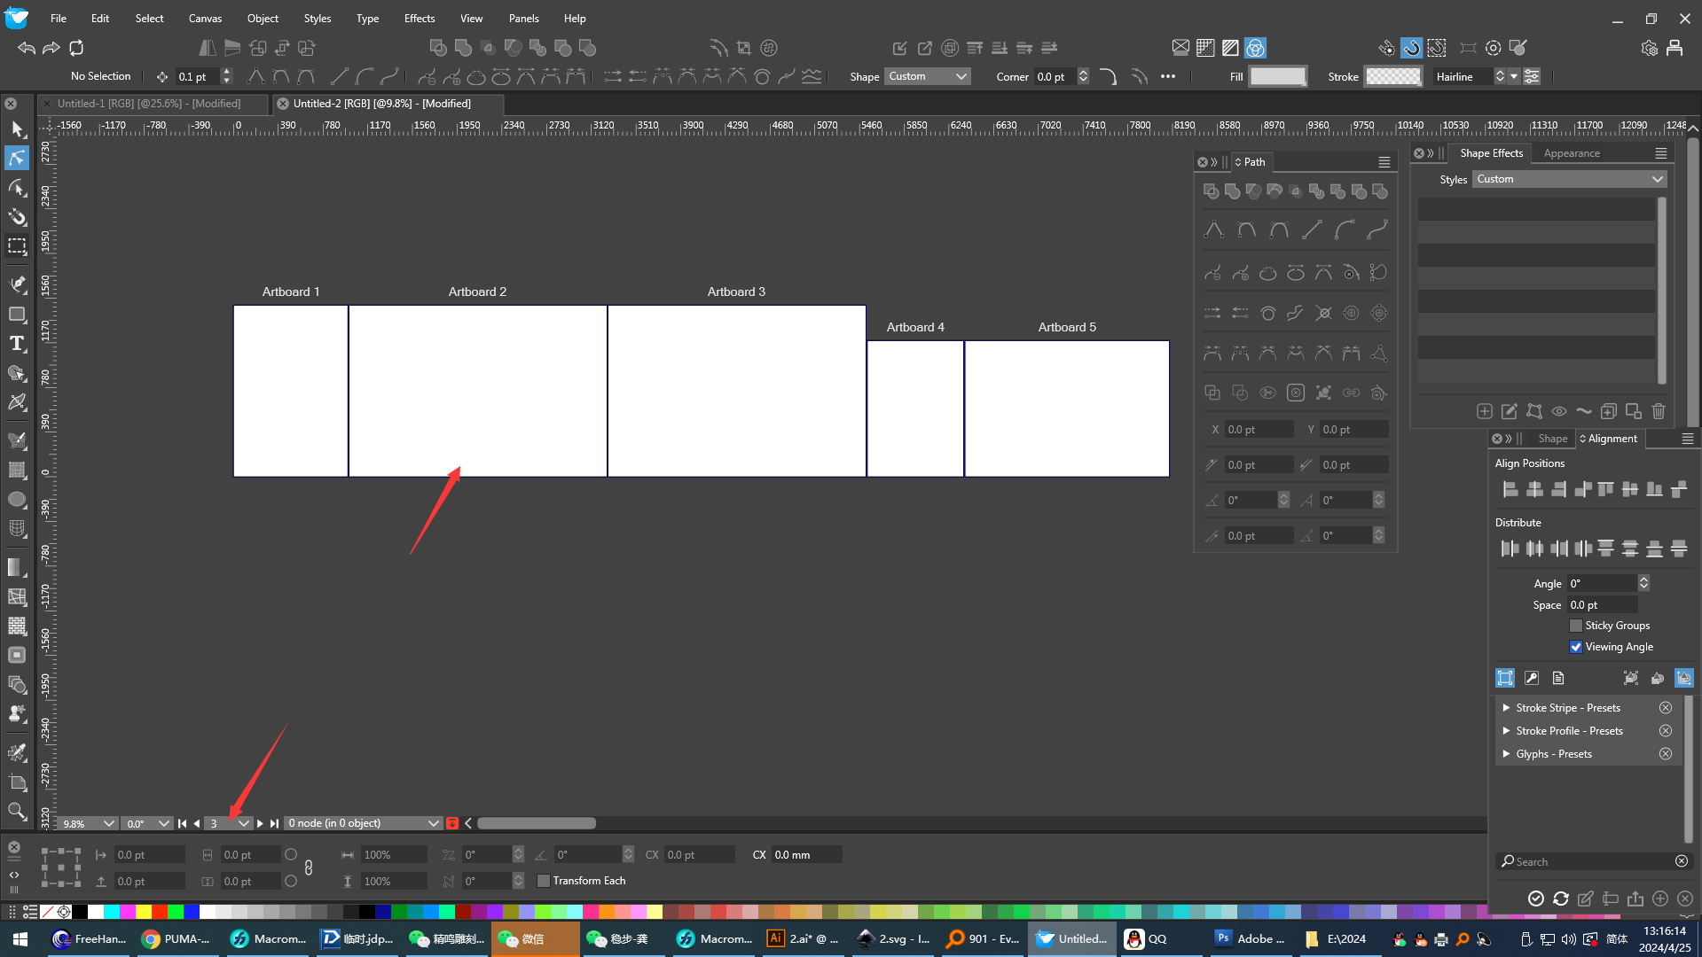Viewport: 1702px width, 957px height.
Task: Click the Undo arrow icon
Action: tap(27, 48)
